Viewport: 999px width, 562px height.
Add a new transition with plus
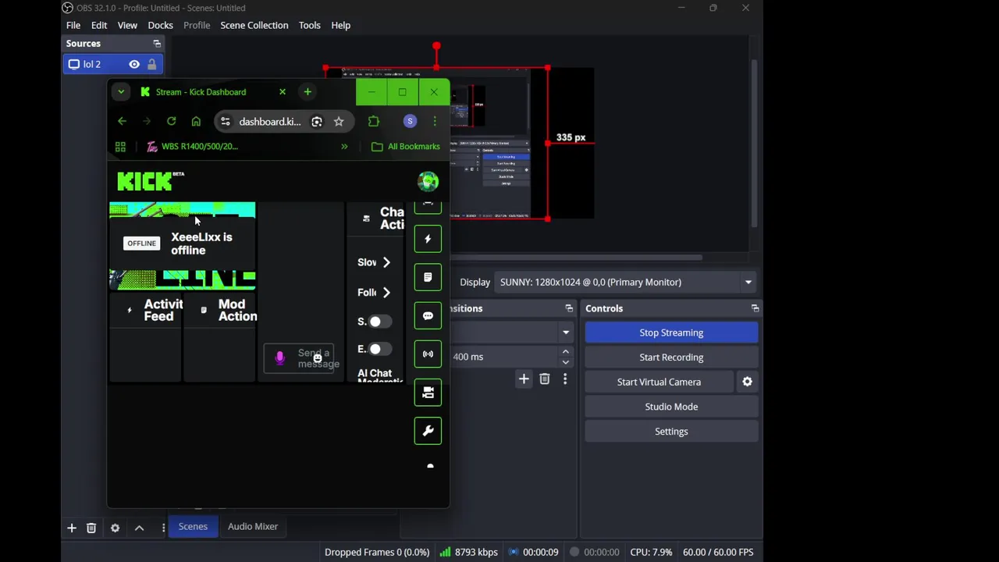[x=524, y=379]
